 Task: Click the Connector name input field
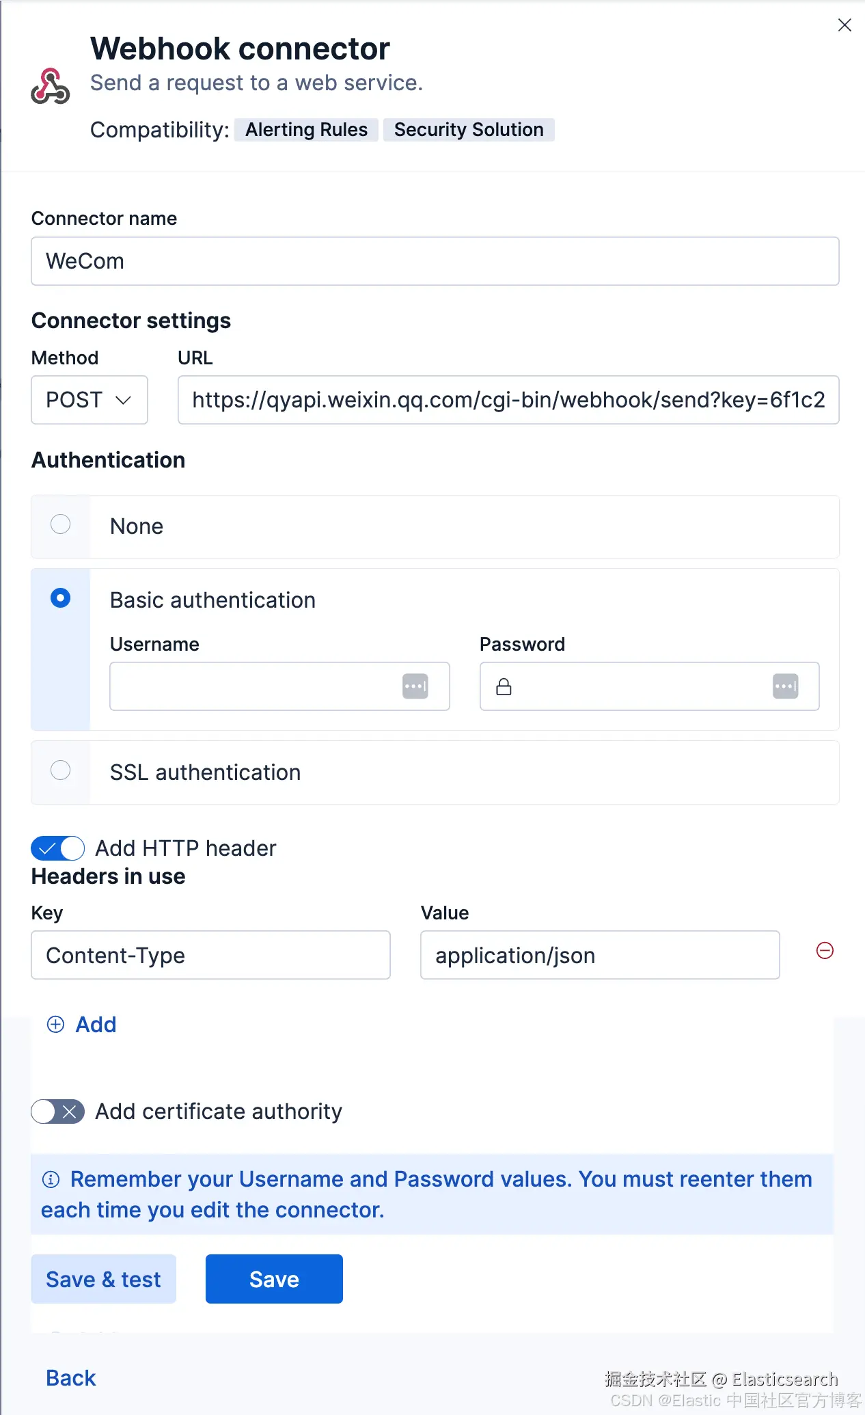point(435,261)
